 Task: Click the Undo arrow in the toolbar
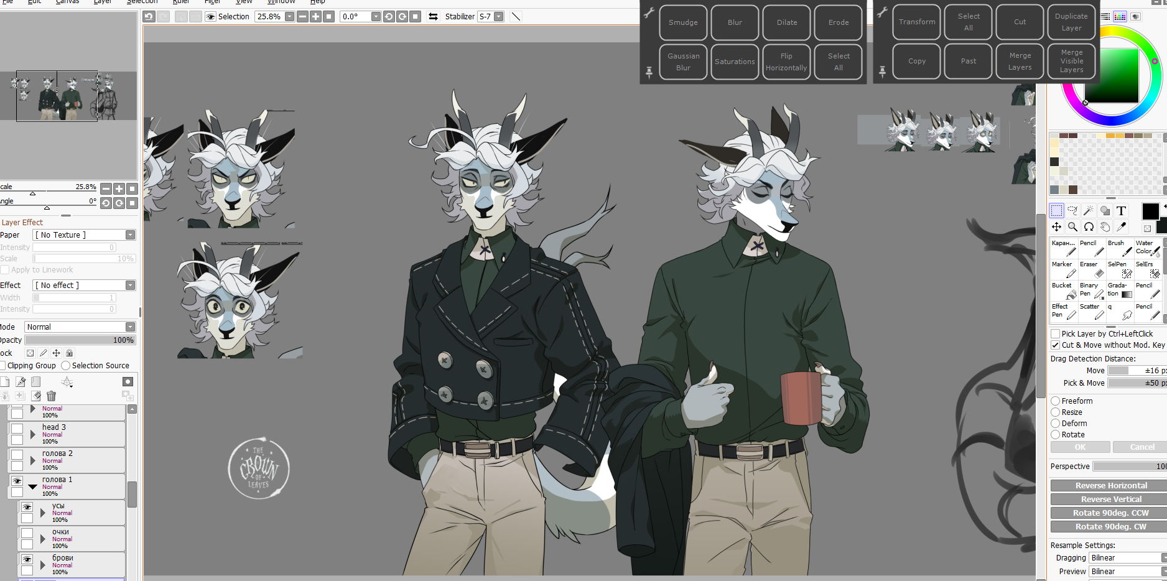pos(149,17)
